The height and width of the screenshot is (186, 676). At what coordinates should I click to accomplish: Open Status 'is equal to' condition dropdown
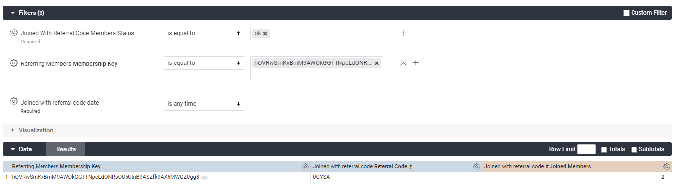204,33
